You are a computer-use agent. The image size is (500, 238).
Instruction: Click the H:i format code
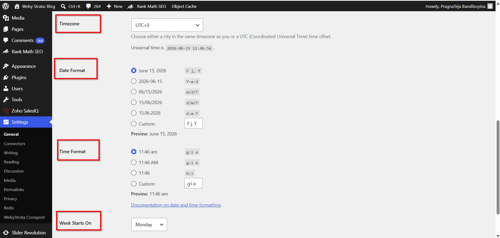190,173
